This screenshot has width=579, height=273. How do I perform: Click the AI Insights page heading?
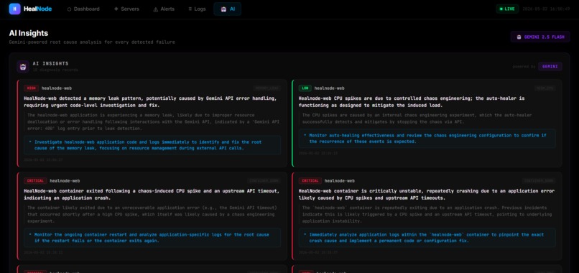coord(29,33)
